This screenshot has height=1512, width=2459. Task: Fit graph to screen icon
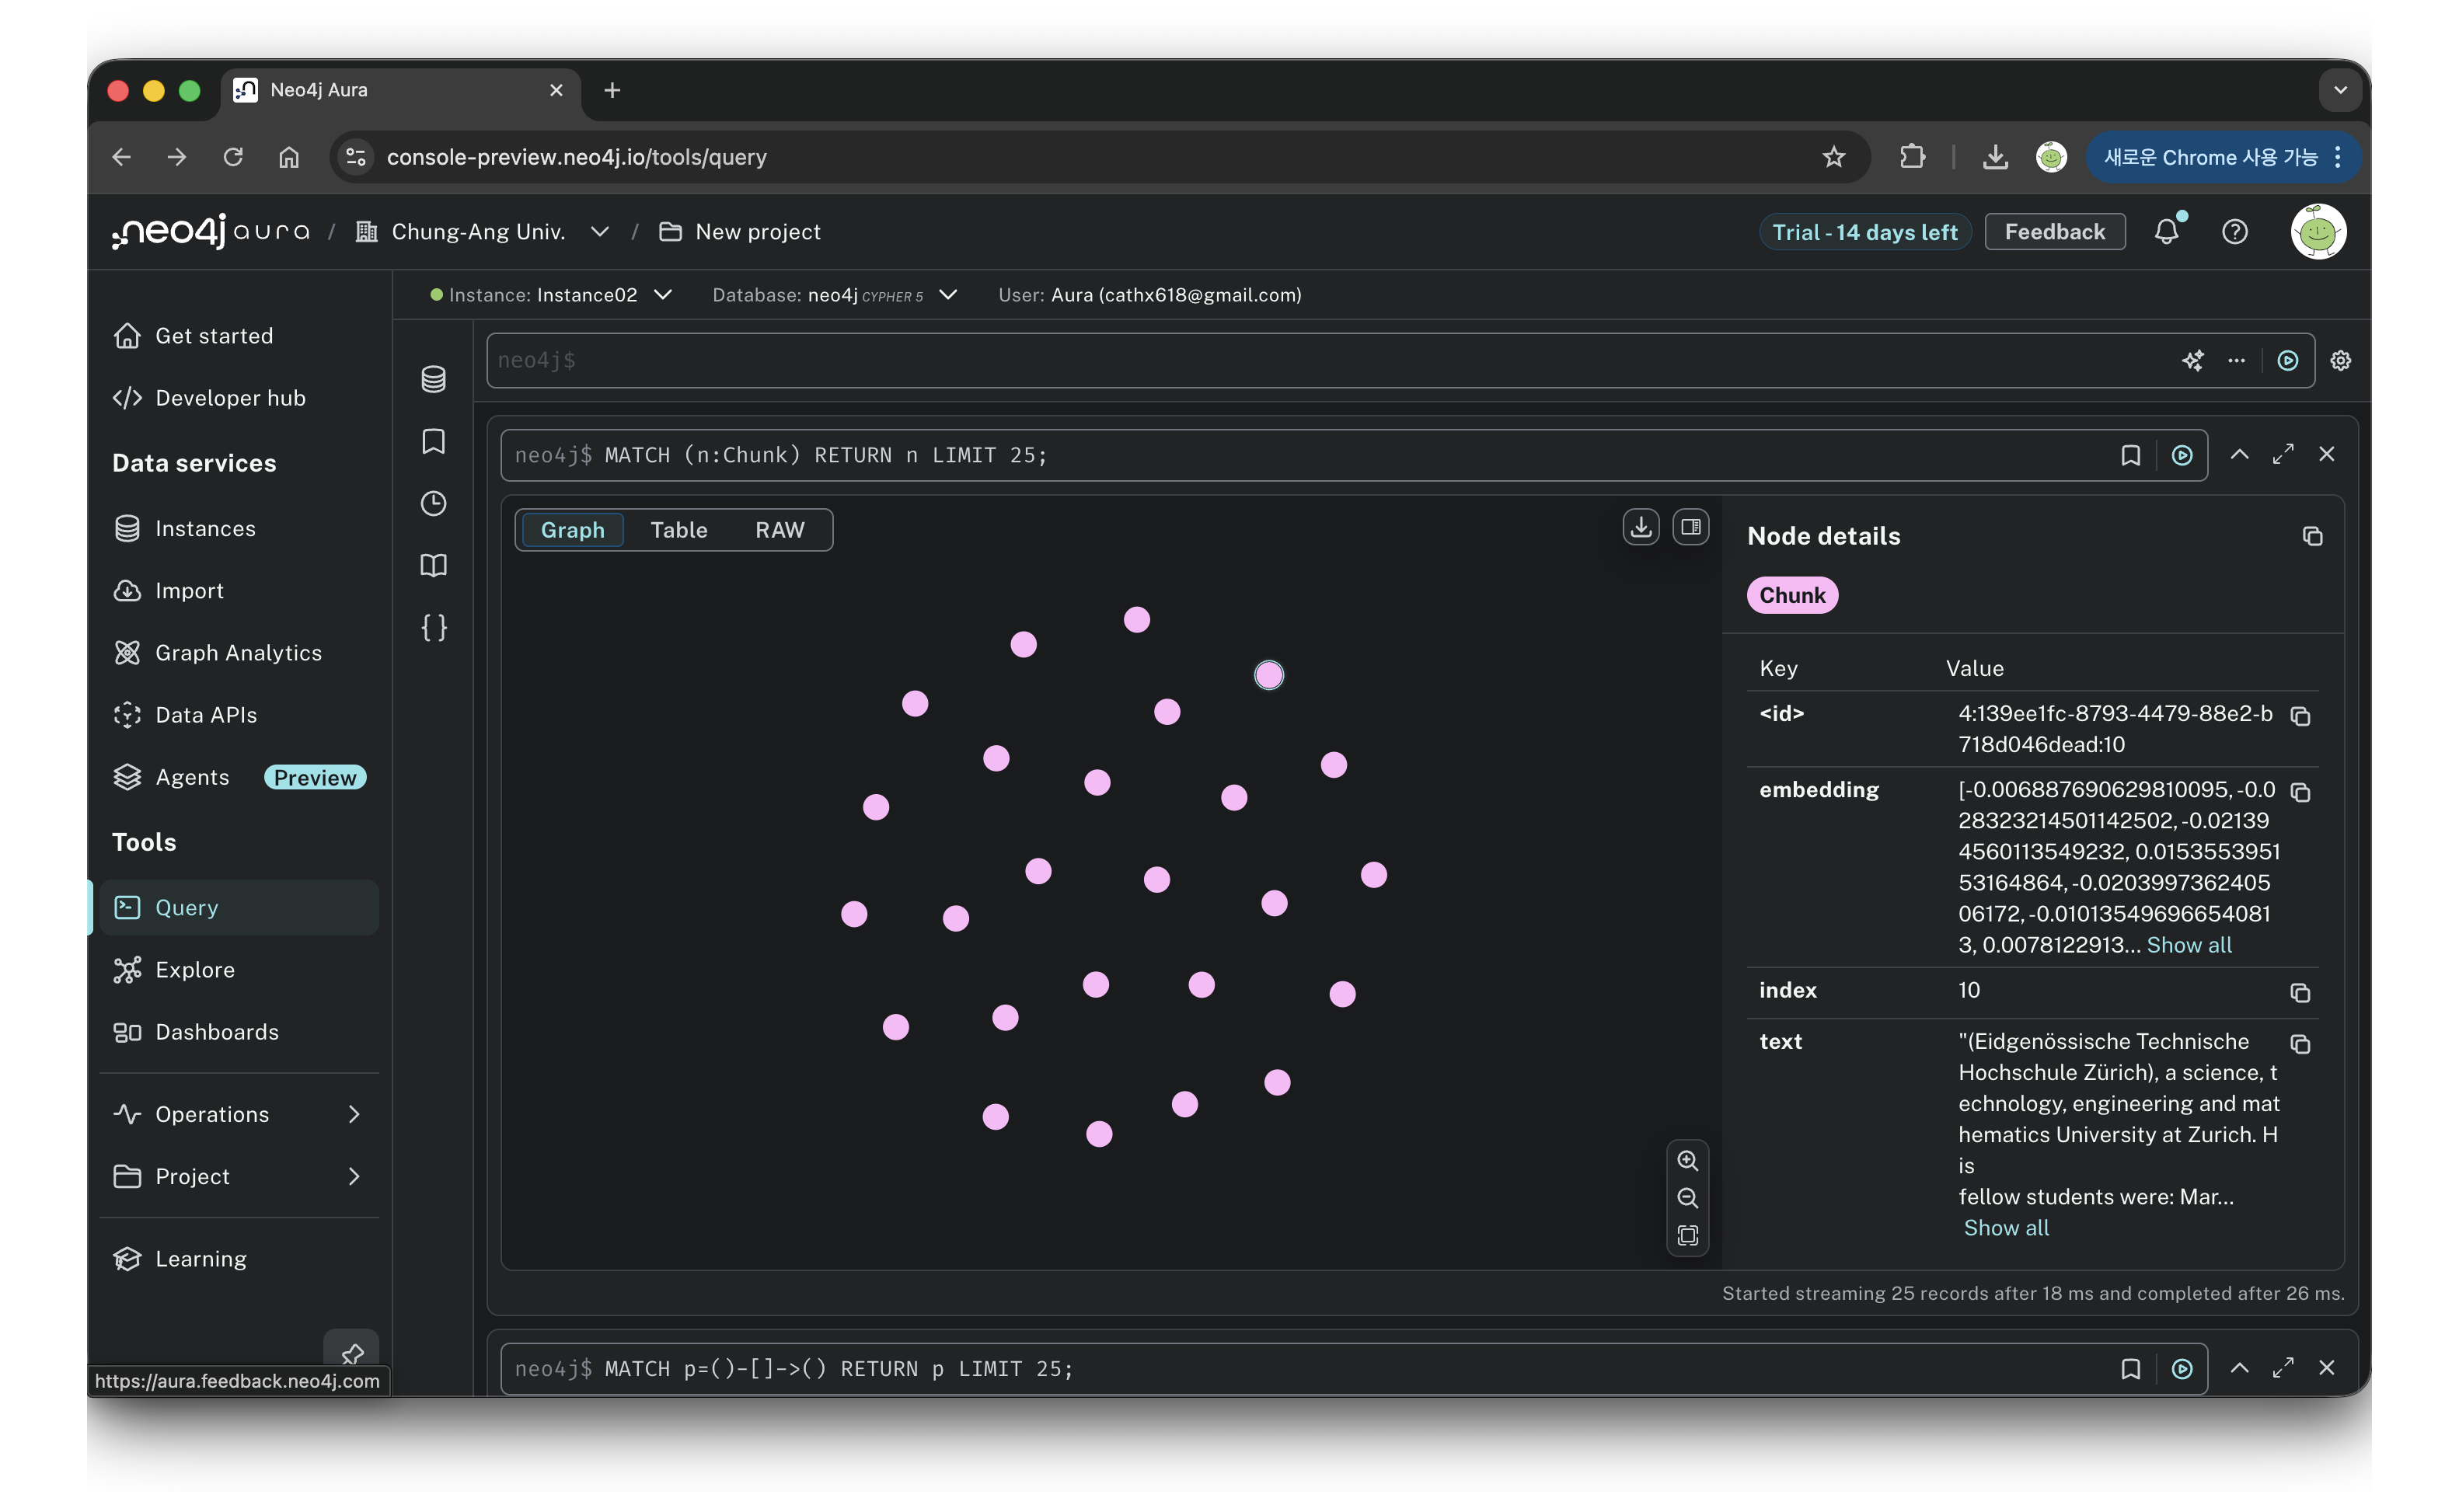click(1687, 1235)
